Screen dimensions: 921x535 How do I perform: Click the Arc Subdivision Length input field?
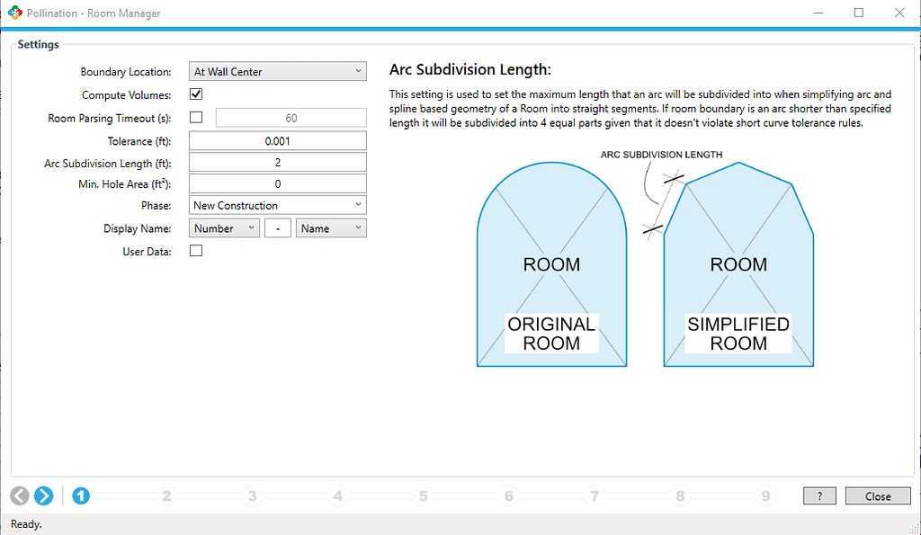tap(277, 162)
